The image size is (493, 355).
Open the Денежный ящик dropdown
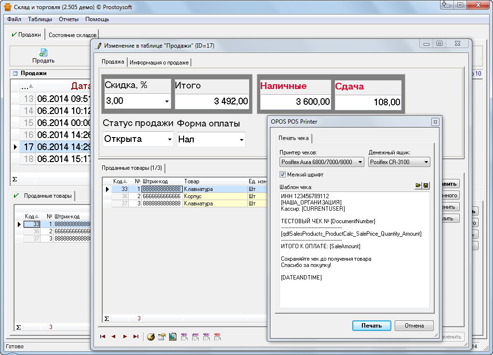tap(426, 163)
